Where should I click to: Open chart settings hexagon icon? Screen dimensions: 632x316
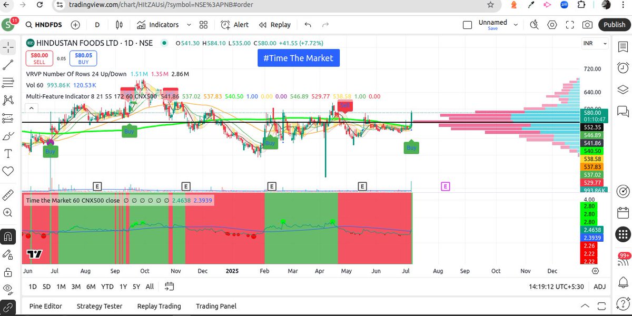(x=552, y=25)
